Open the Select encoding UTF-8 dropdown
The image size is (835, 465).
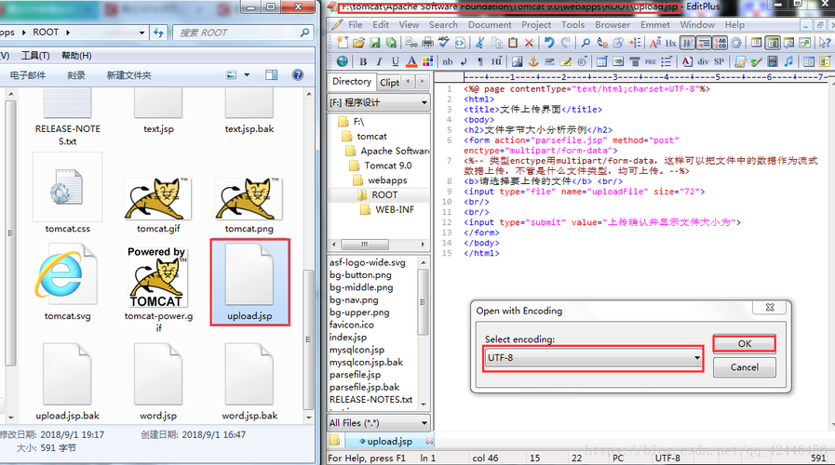coord(695,357)
